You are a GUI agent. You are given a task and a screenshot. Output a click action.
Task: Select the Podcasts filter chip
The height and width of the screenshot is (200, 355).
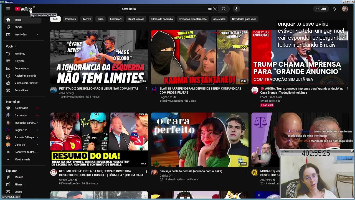pyautogui.click(x=70, y=19)
